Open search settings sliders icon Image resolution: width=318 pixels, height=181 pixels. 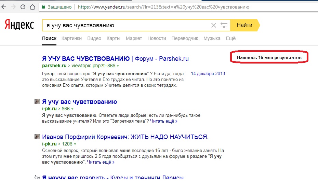pyautogui.click(x=224, y=25)
